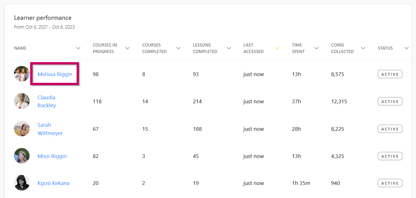Open the NAME column sort chevron
This screenshot has width=416, height=198.
tap(78, 48)
